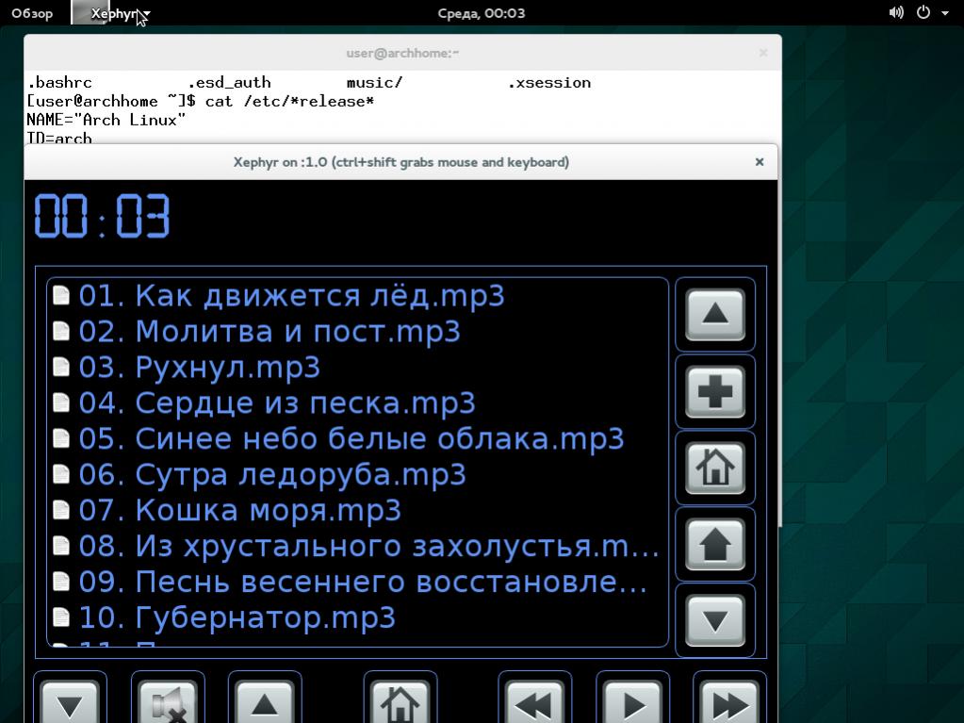Click the scroll-up triangle beside the file list
The width and height of the screenshot is (964, 723).
(x=715, y=315)
